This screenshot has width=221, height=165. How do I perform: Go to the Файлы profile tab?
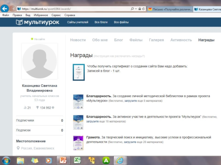(x=136, y=40)
